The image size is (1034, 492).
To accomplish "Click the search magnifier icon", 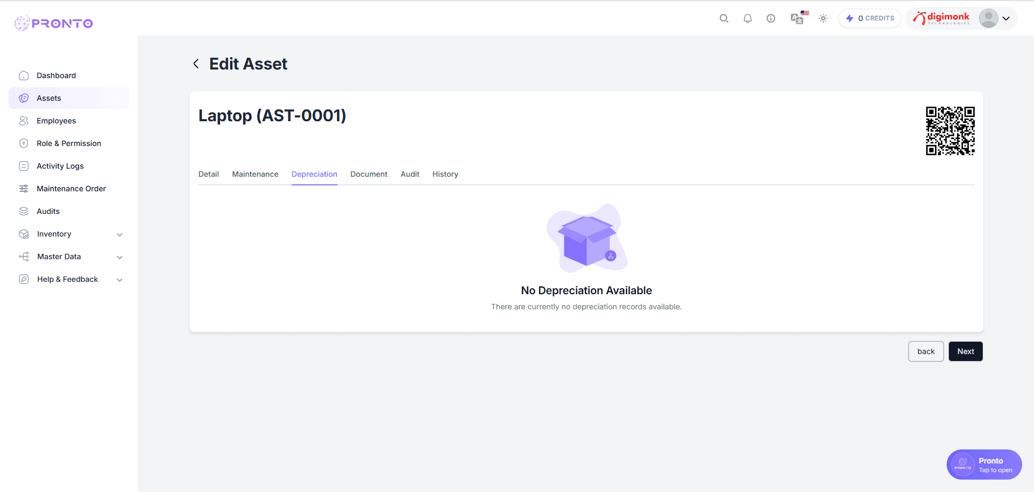I will (x=724, y=18).
